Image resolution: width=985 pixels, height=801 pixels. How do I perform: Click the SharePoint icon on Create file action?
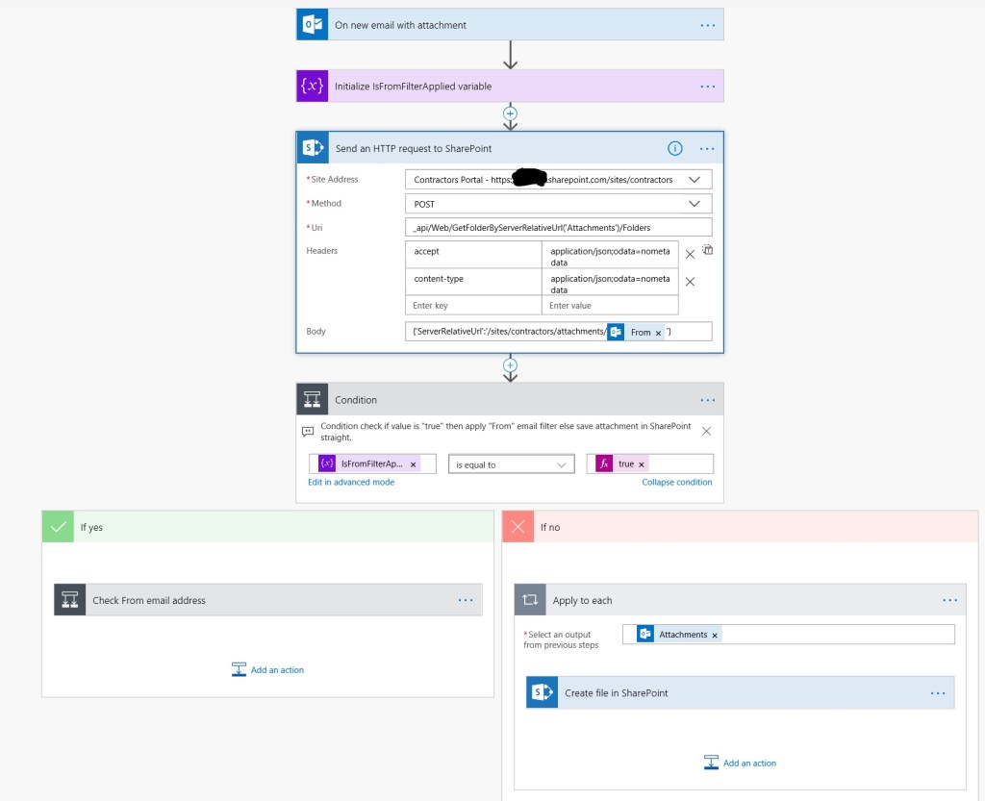tap(543, 691)
